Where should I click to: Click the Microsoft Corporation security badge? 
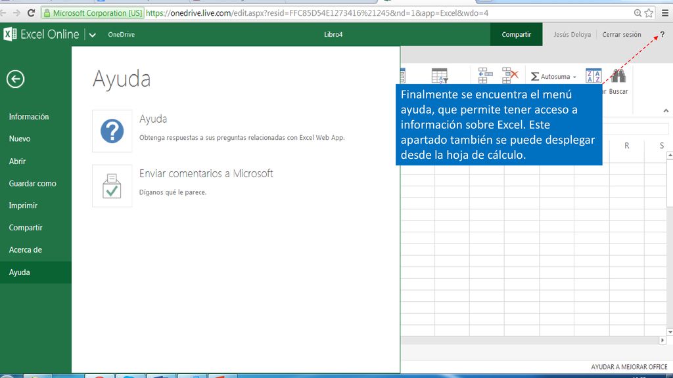[x=93, y=13]
